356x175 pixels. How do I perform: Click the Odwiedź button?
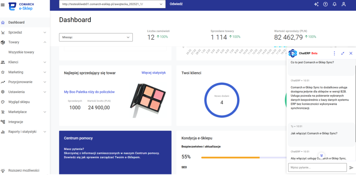click(176, 4)
